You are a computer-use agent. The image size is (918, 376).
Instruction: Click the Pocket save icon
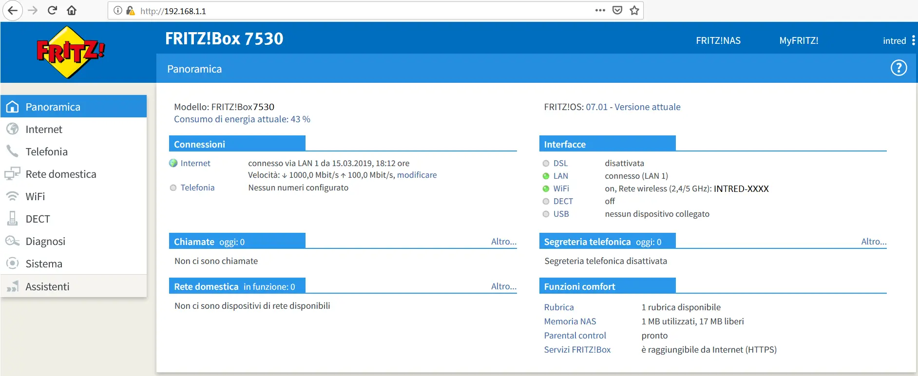617,10
